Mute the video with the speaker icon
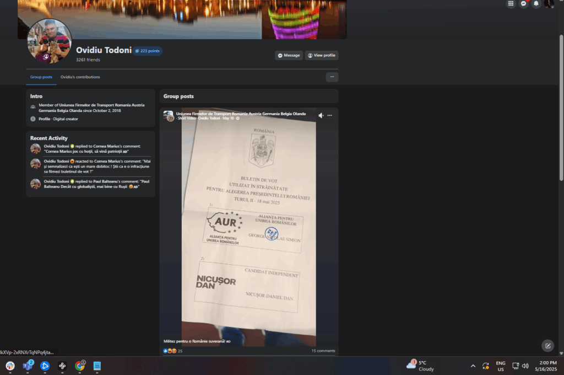The image size is (564, 375). pos(321,115)
